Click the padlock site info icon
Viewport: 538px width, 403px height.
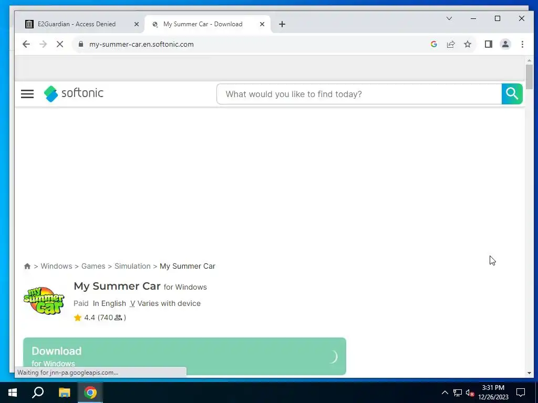(81, 44)
